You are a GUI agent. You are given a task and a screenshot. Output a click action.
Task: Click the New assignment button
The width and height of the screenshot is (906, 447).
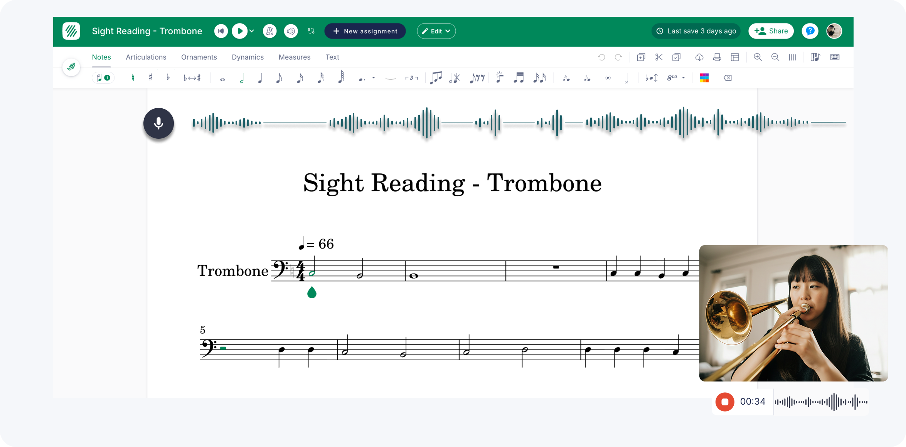365,31
